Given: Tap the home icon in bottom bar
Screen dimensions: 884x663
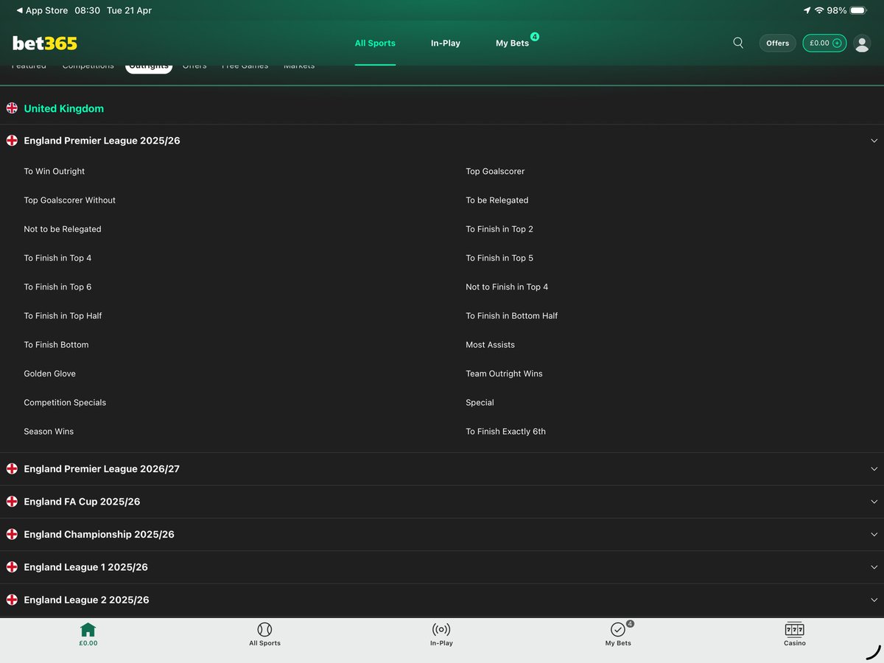Looking at the screenshot, I should [88, 630].
